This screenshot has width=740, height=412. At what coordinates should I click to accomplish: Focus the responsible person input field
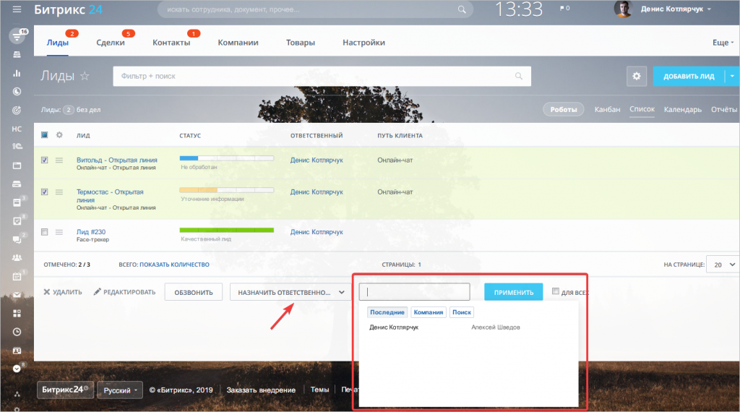tap(414, 292)
